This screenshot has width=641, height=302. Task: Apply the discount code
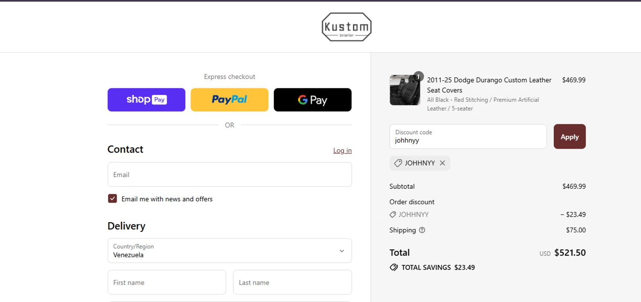pos(570,137)
